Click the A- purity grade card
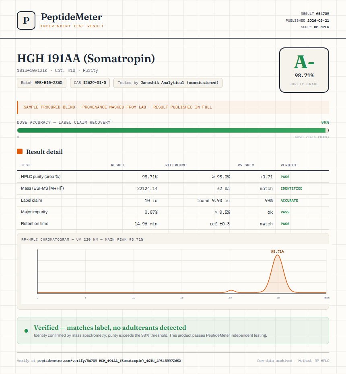The image size is (346, 374). [304, 70]
